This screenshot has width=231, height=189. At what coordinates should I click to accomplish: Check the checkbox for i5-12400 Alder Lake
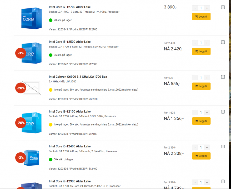click(223, 146)
